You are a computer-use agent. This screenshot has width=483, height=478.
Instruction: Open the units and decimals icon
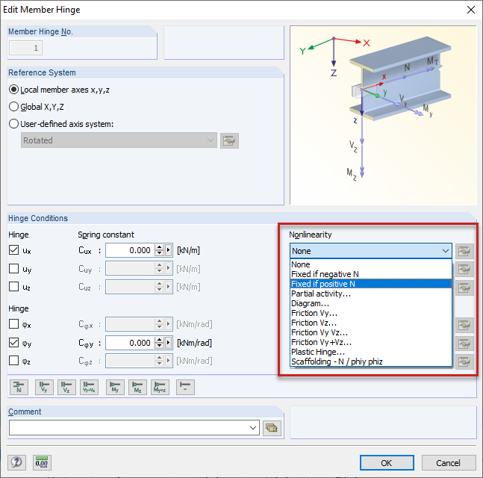click(42, 462)
